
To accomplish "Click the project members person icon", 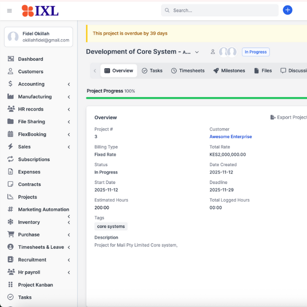I will [x=213, y=52].
